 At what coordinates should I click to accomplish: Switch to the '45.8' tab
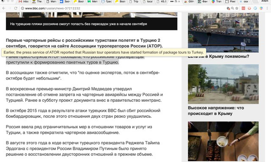tap(162, 2)
